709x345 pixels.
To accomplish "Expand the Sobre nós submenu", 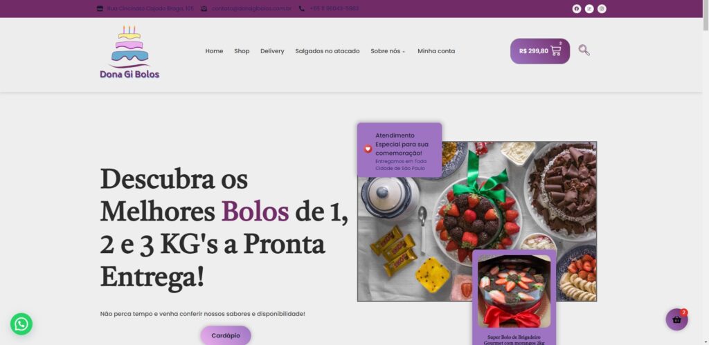I will (x=388, y=51).
